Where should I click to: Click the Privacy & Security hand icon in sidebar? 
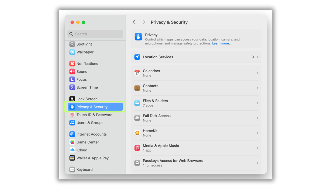tap(72, 107)
